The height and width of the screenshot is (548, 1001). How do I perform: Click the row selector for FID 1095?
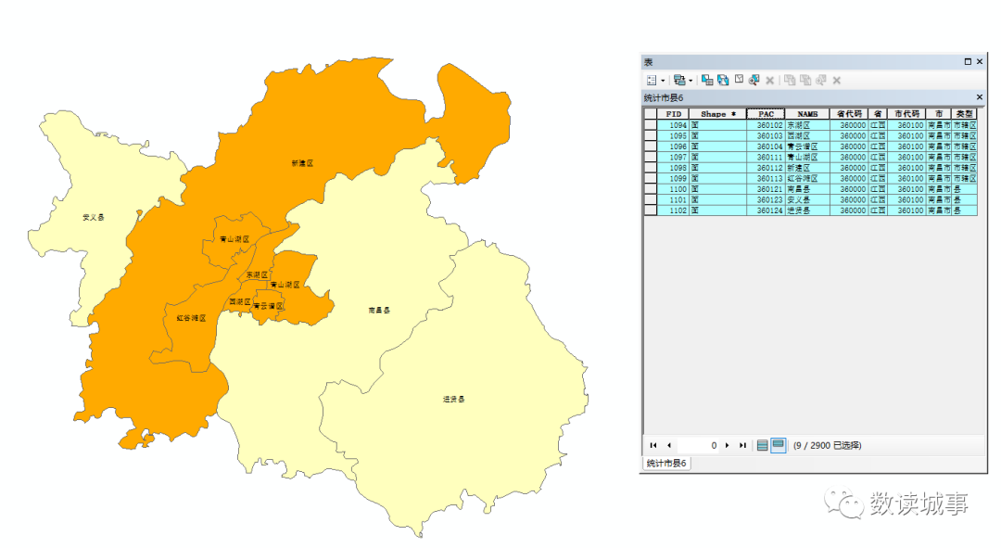coord(651,136)
